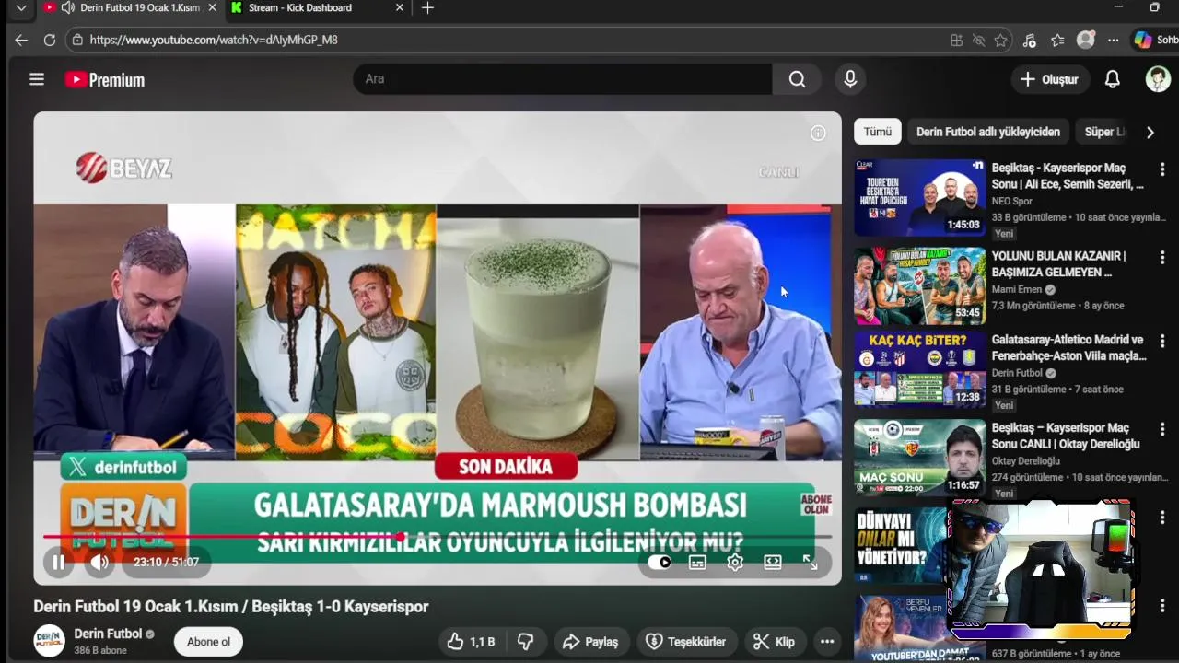Open video info card icon
1179x663 pixels.
tap(818, 134)
